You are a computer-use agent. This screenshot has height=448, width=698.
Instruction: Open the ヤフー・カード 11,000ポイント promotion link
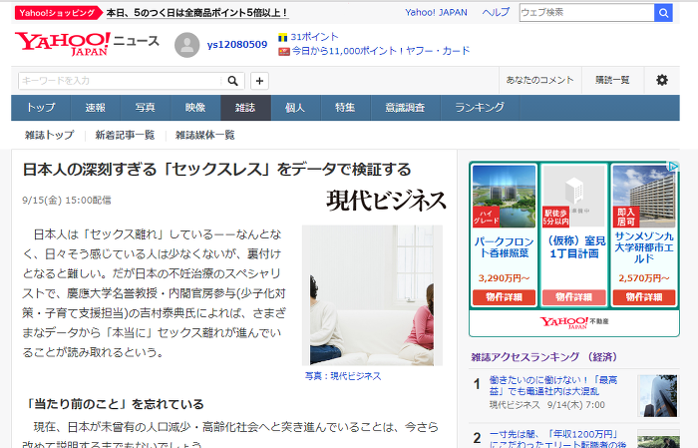point(381,51)
